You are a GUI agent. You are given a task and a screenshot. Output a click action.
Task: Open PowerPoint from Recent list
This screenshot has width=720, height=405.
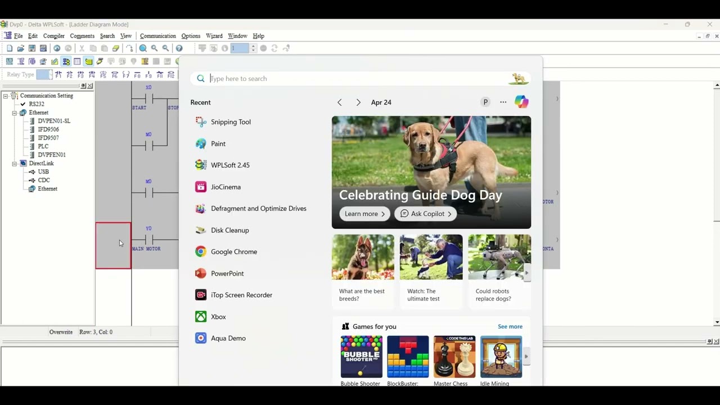coord(219,273)
